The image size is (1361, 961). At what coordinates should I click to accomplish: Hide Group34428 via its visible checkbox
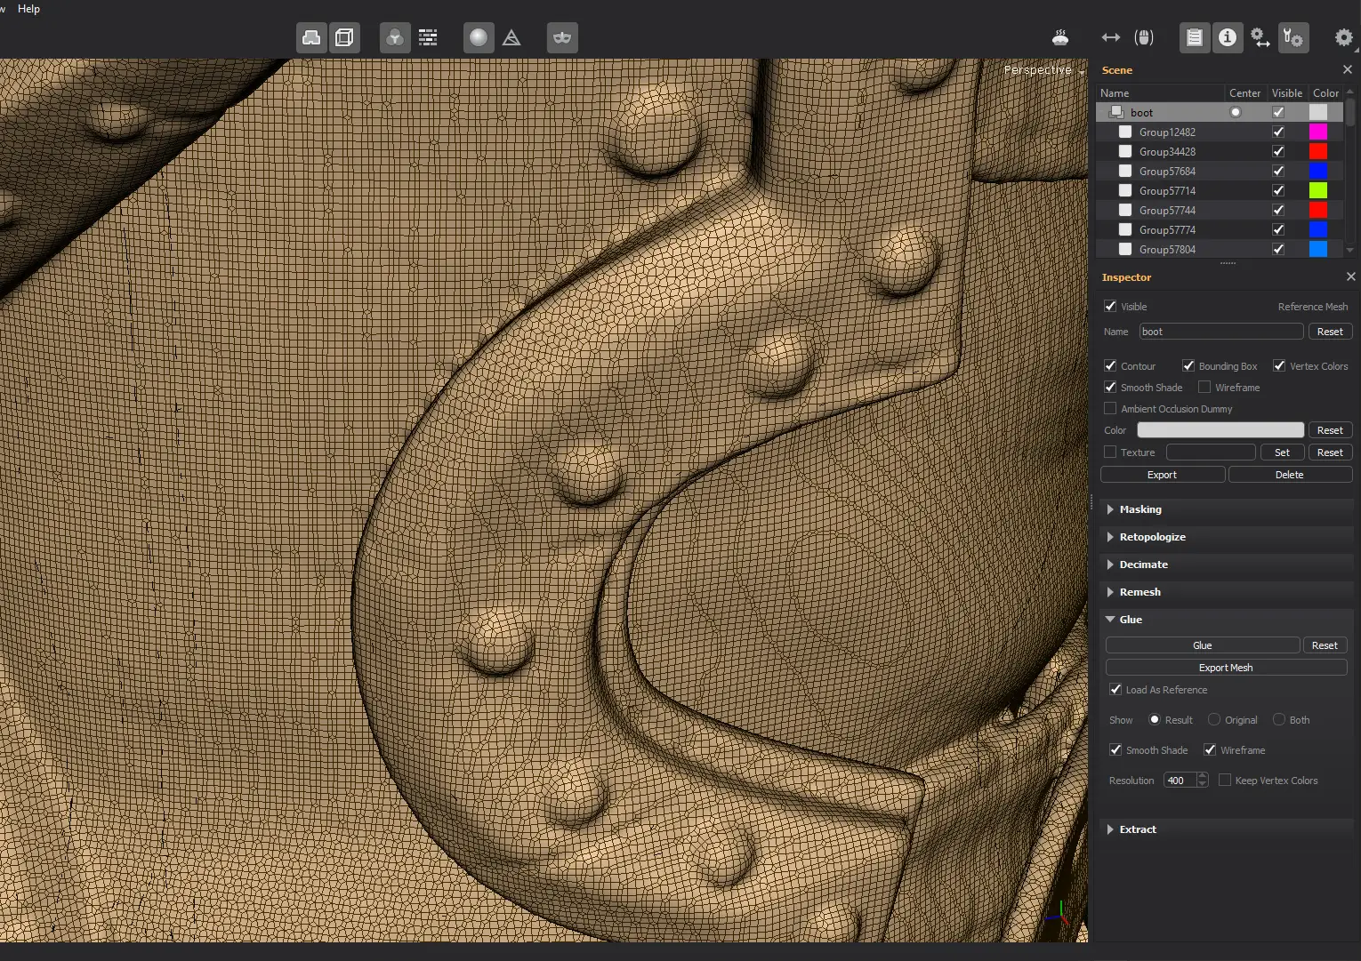tap(1278, 151)
